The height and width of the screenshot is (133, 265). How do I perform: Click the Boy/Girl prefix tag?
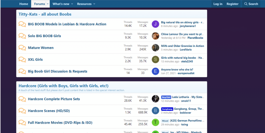[x=166, y=97]
